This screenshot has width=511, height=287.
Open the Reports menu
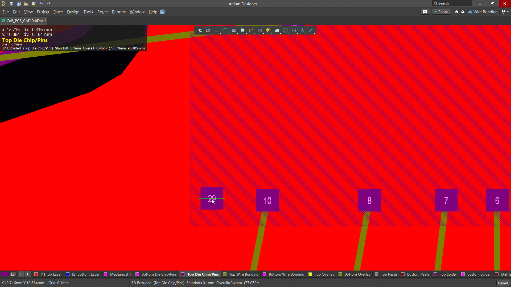click(118, 12)
